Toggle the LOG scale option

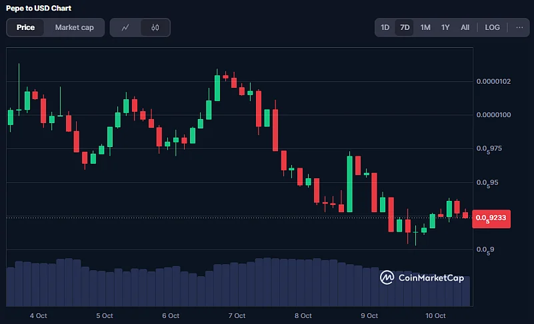[x=492, y=27]
